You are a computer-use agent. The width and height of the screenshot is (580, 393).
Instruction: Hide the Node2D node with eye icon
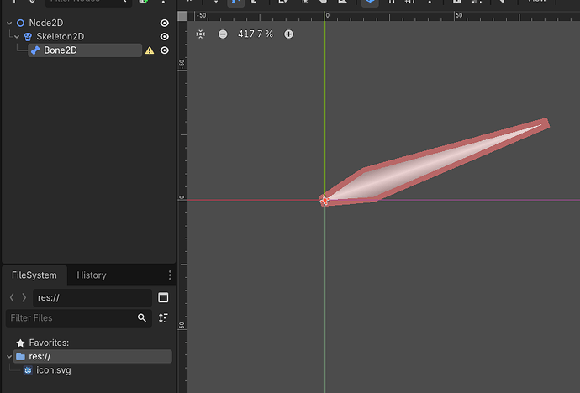pyautogui.click(x=165, y=24)
